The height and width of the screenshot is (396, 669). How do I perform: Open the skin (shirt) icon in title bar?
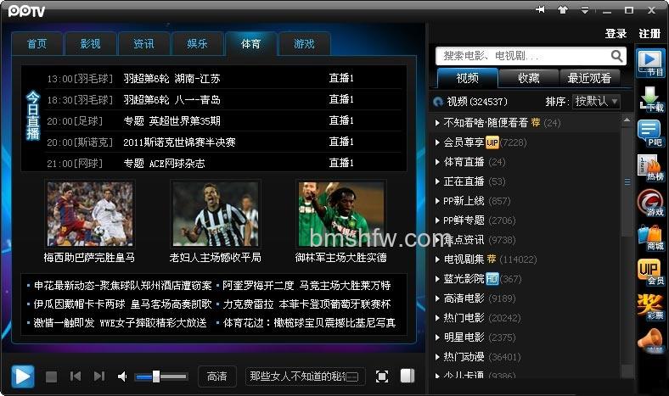click(563, 9)
